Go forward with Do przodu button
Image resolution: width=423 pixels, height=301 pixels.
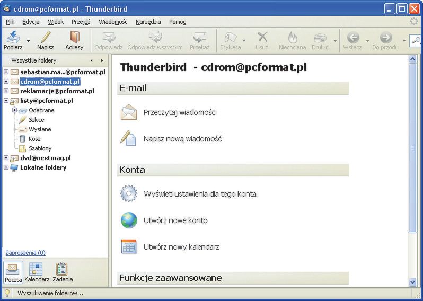pyautogui.click(x=385, y=40)
